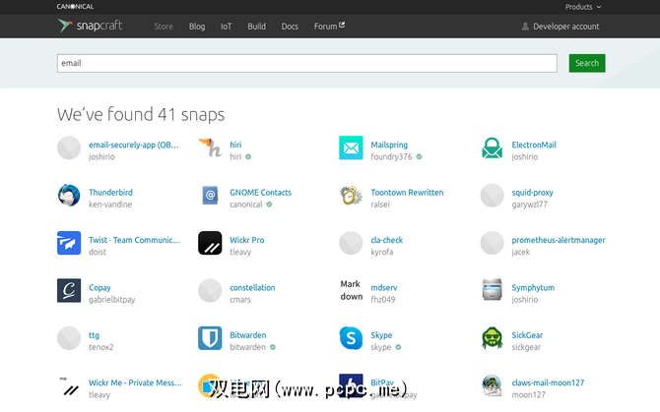Go to the Docs menu item

click(290, 27)
